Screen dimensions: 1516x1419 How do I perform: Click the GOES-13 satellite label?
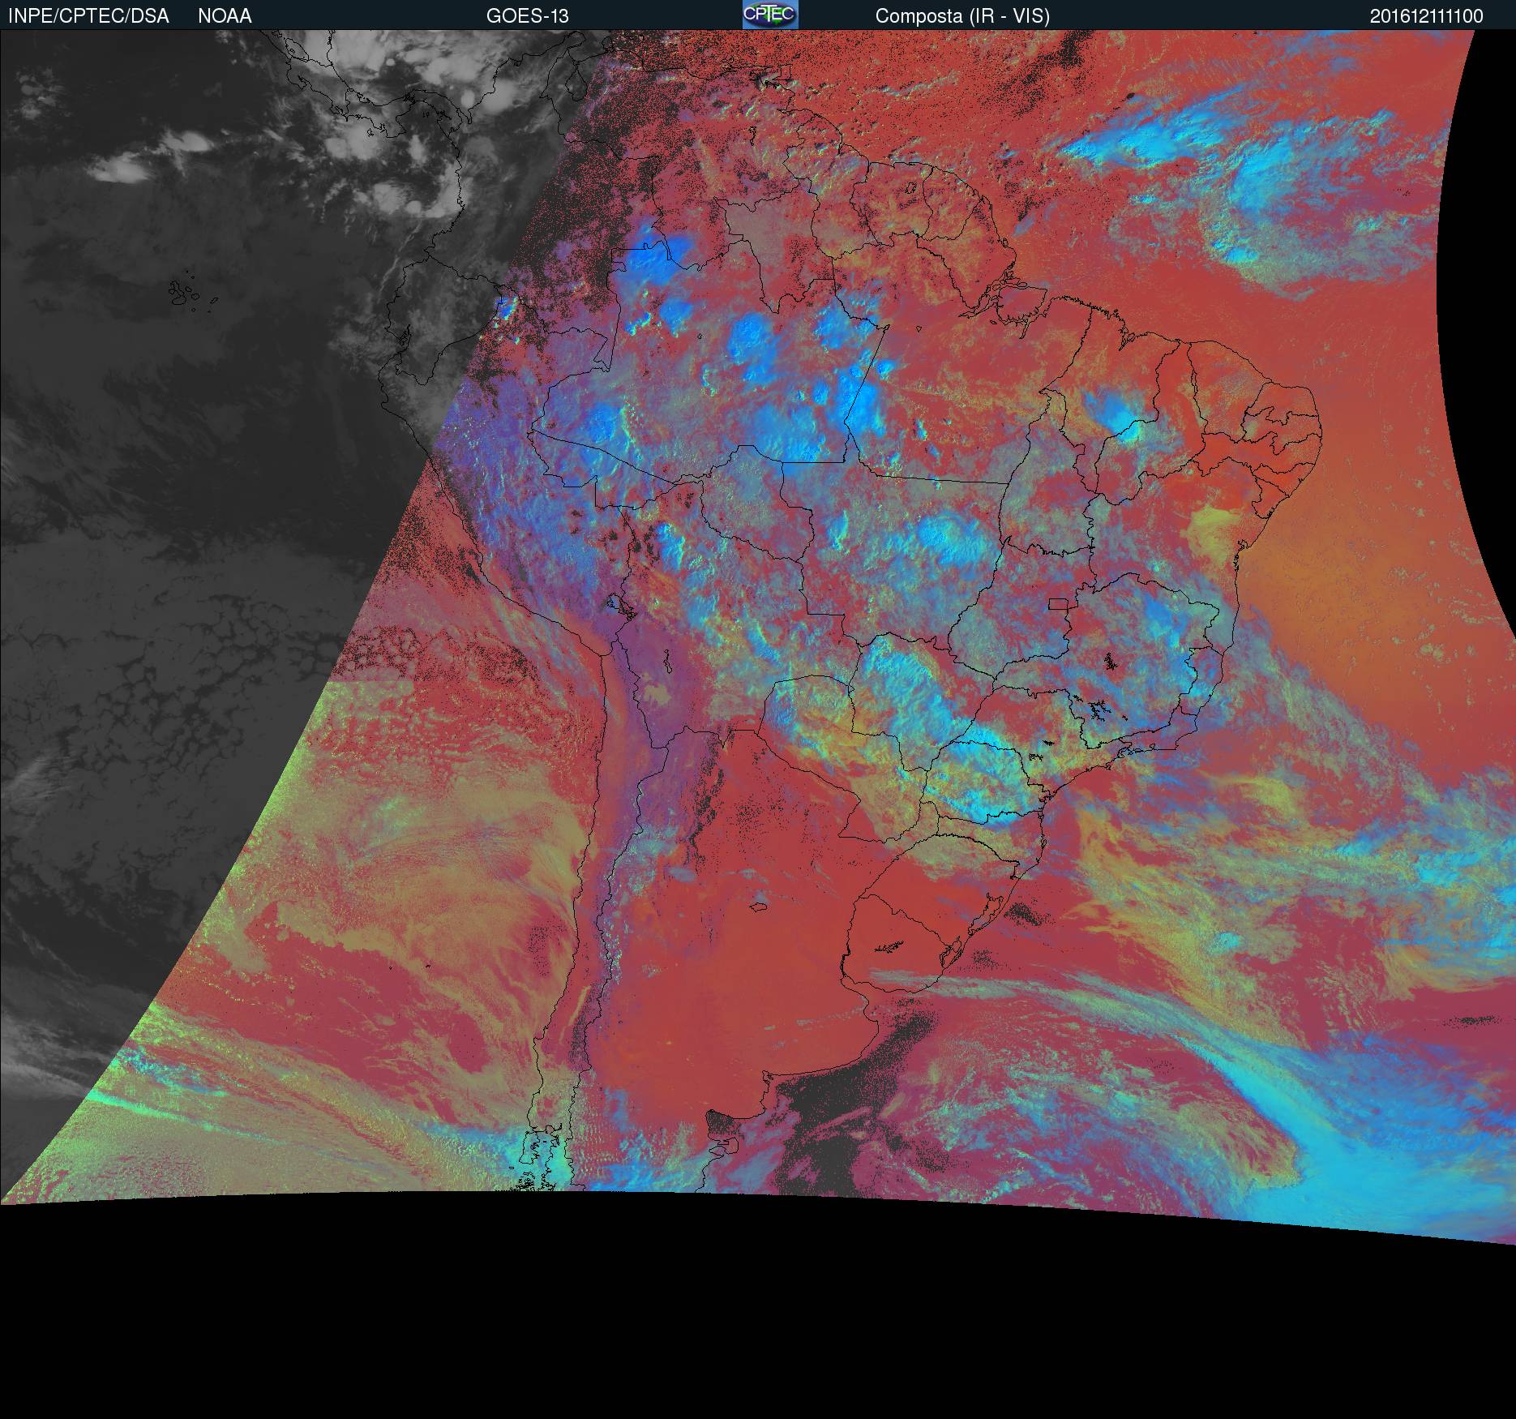pos(527,16)
